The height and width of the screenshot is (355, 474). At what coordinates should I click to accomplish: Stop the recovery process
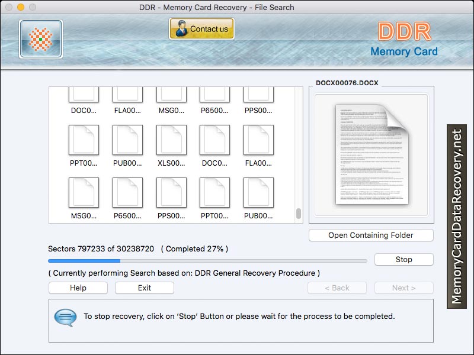pos(403,259)
